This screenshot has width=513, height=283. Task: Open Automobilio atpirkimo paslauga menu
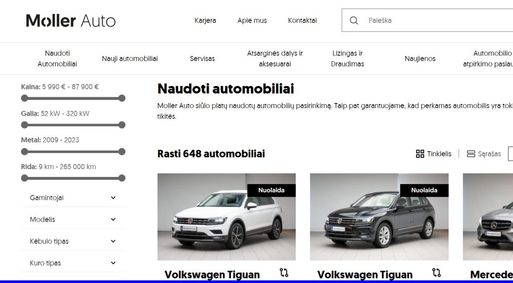(488, 59)
